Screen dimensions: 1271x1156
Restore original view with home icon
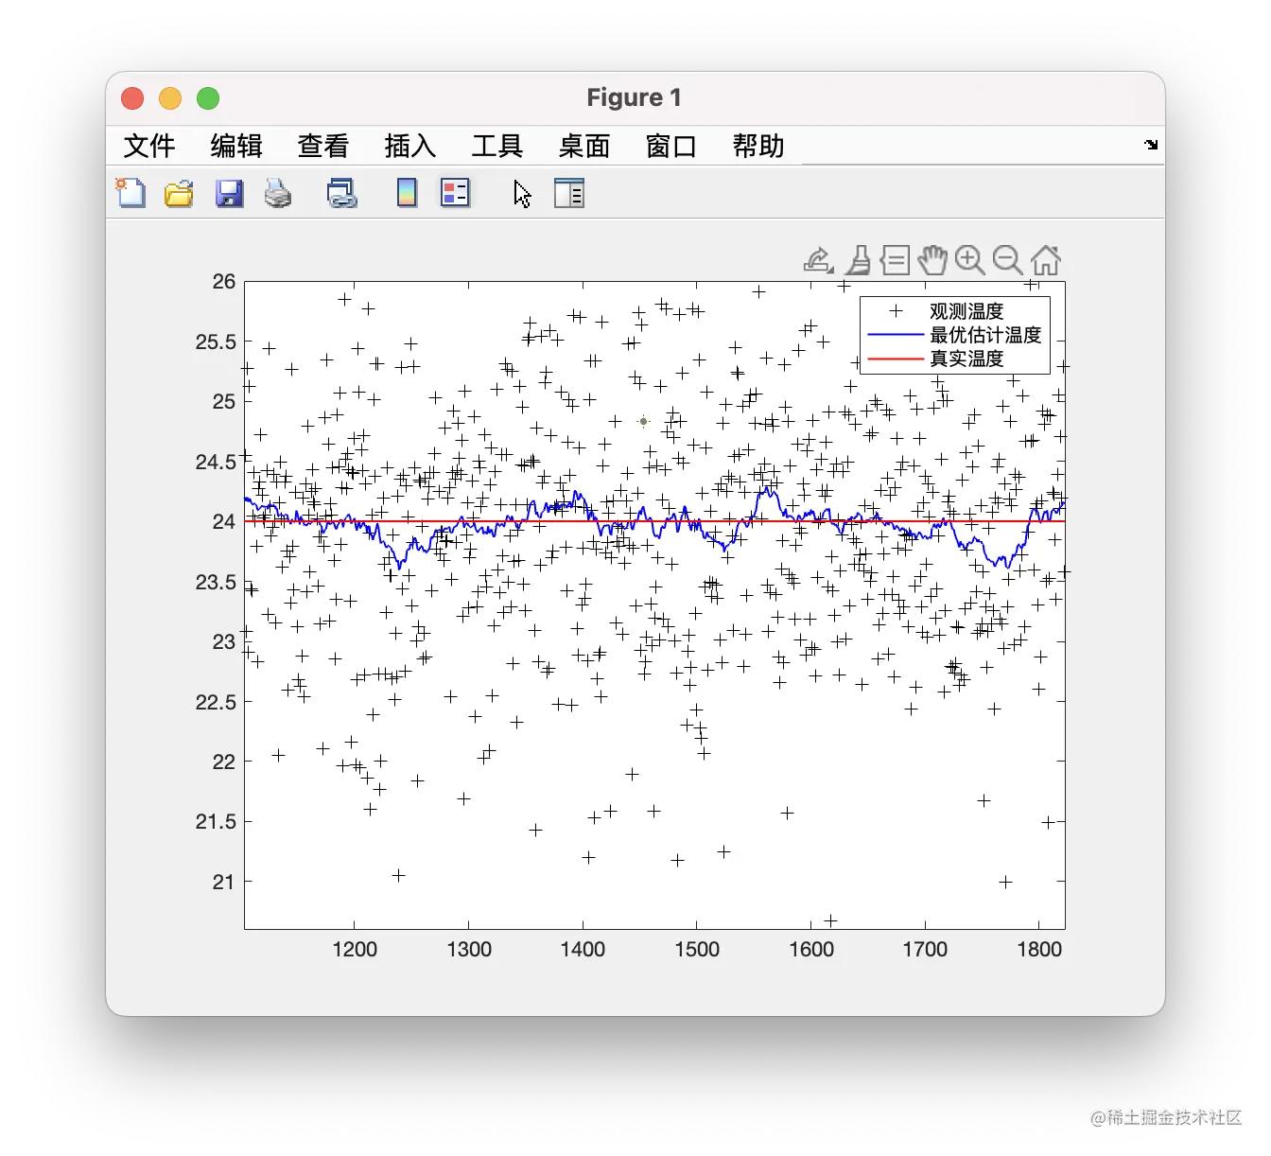[1045, 259]
